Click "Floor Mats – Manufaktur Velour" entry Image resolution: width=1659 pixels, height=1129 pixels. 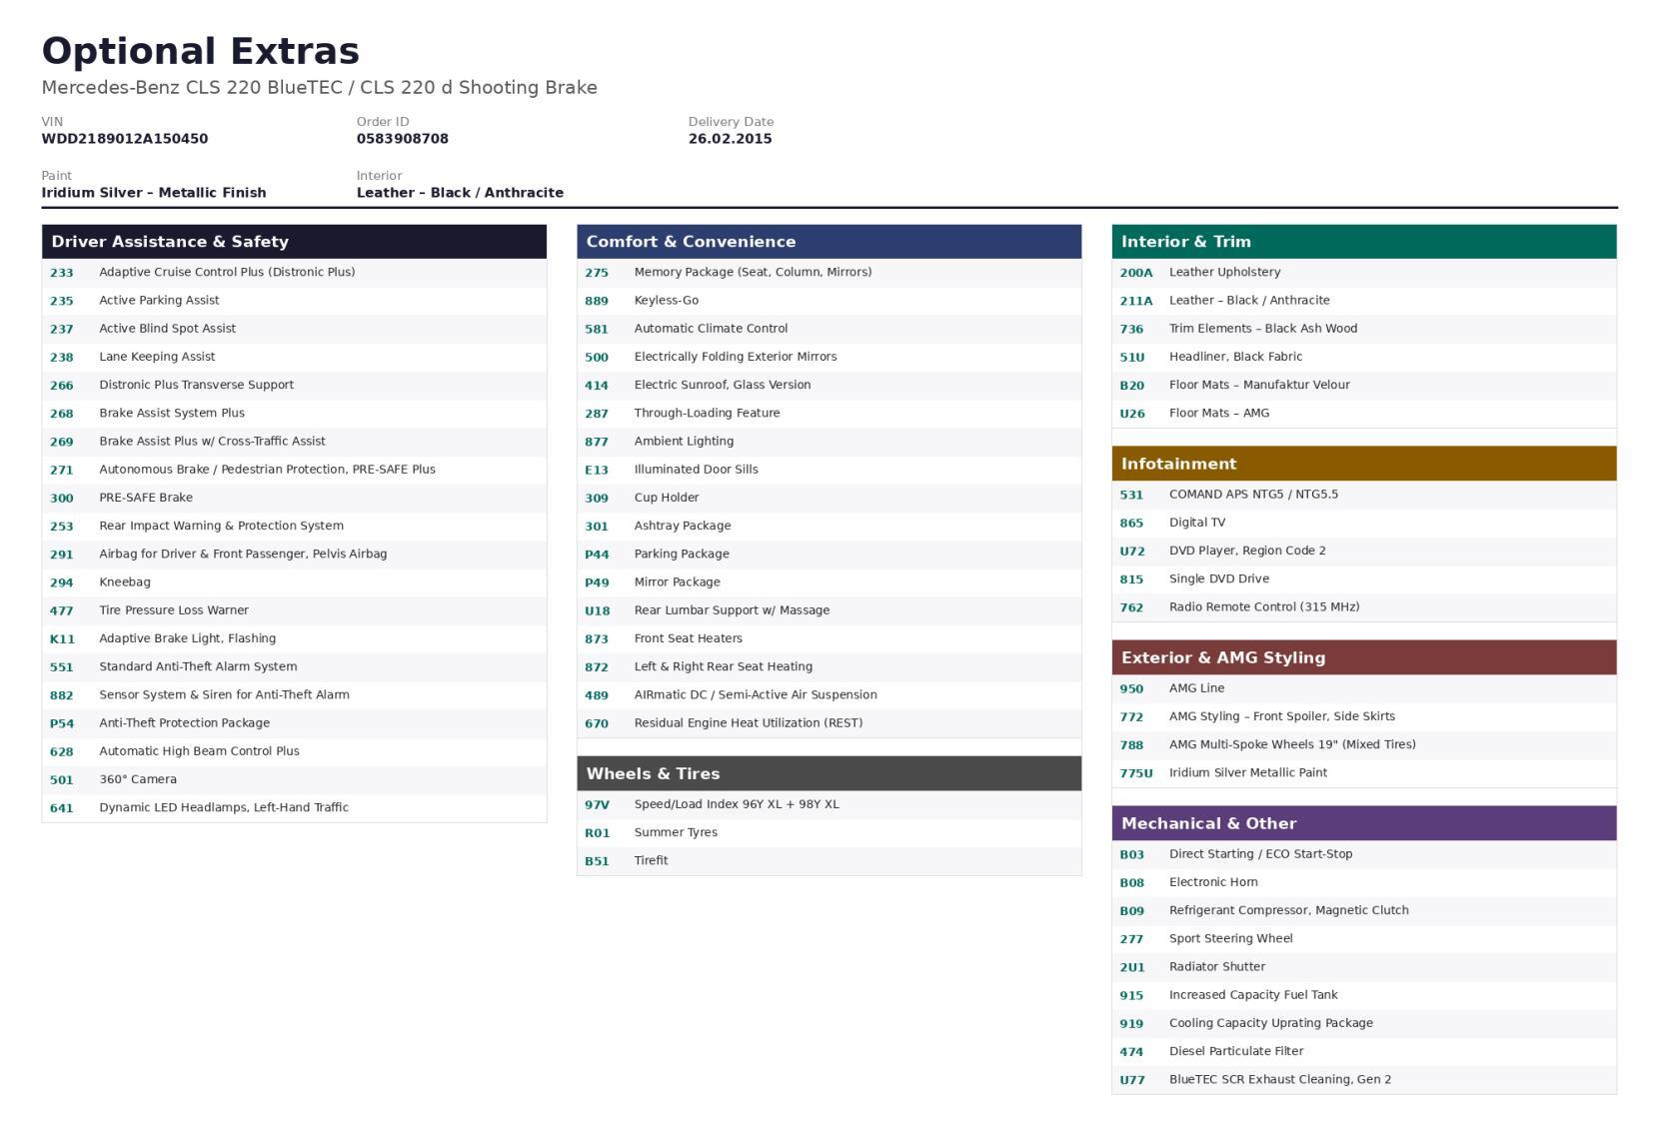click(x=1364, y=385)
